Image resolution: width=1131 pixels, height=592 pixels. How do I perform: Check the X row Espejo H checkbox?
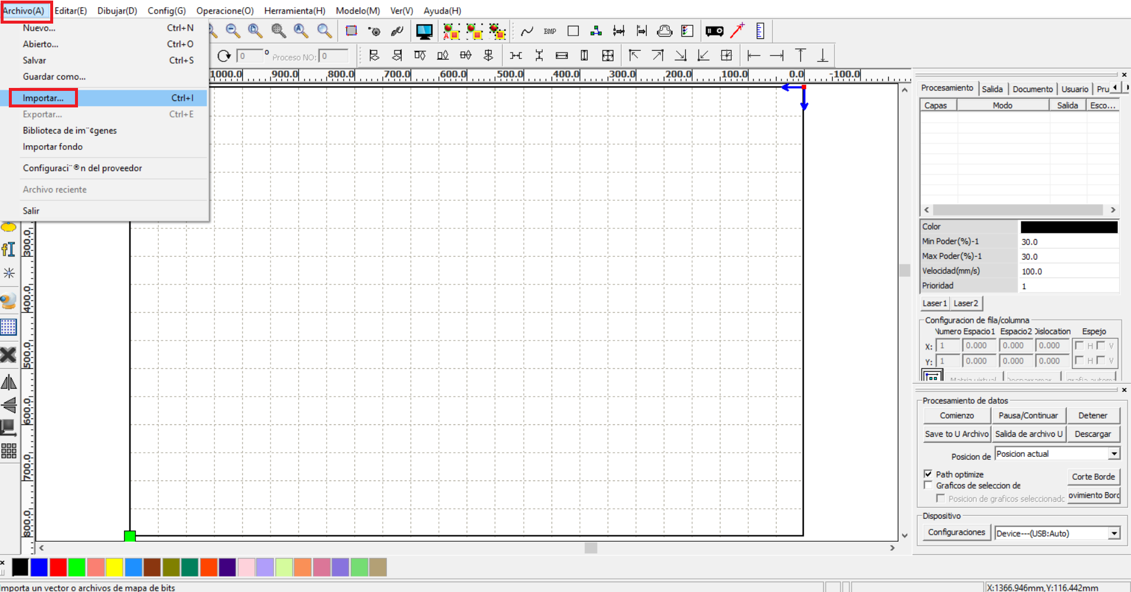(1079, 346)
